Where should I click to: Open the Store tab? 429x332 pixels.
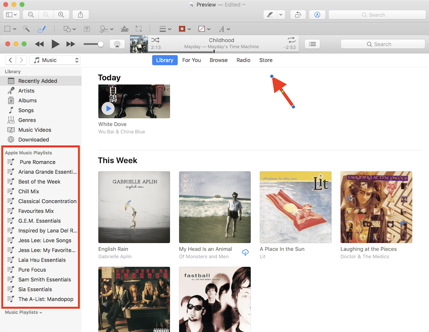(265, 60)
